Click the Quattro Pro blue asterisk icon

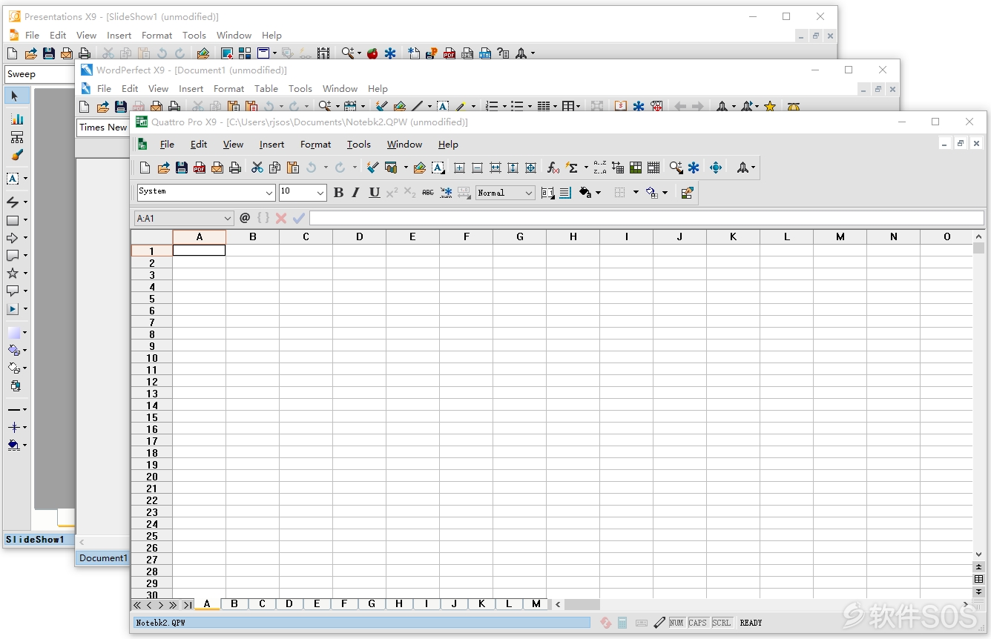tap(694, 168)
